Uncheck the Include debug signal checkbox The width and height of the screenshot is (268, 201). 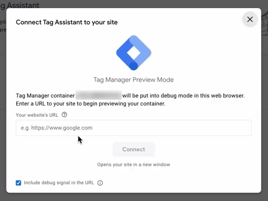tap(18, 183)
